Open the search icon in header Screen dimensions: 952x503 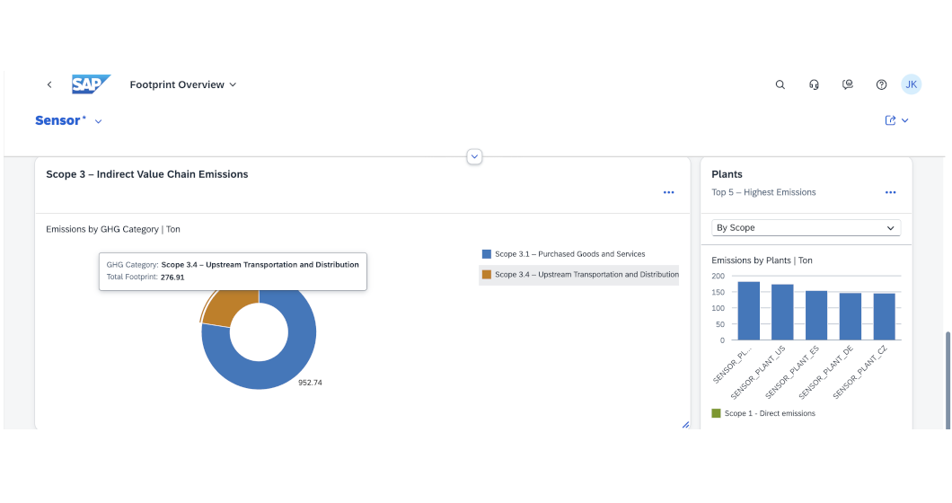pos(780,84)
